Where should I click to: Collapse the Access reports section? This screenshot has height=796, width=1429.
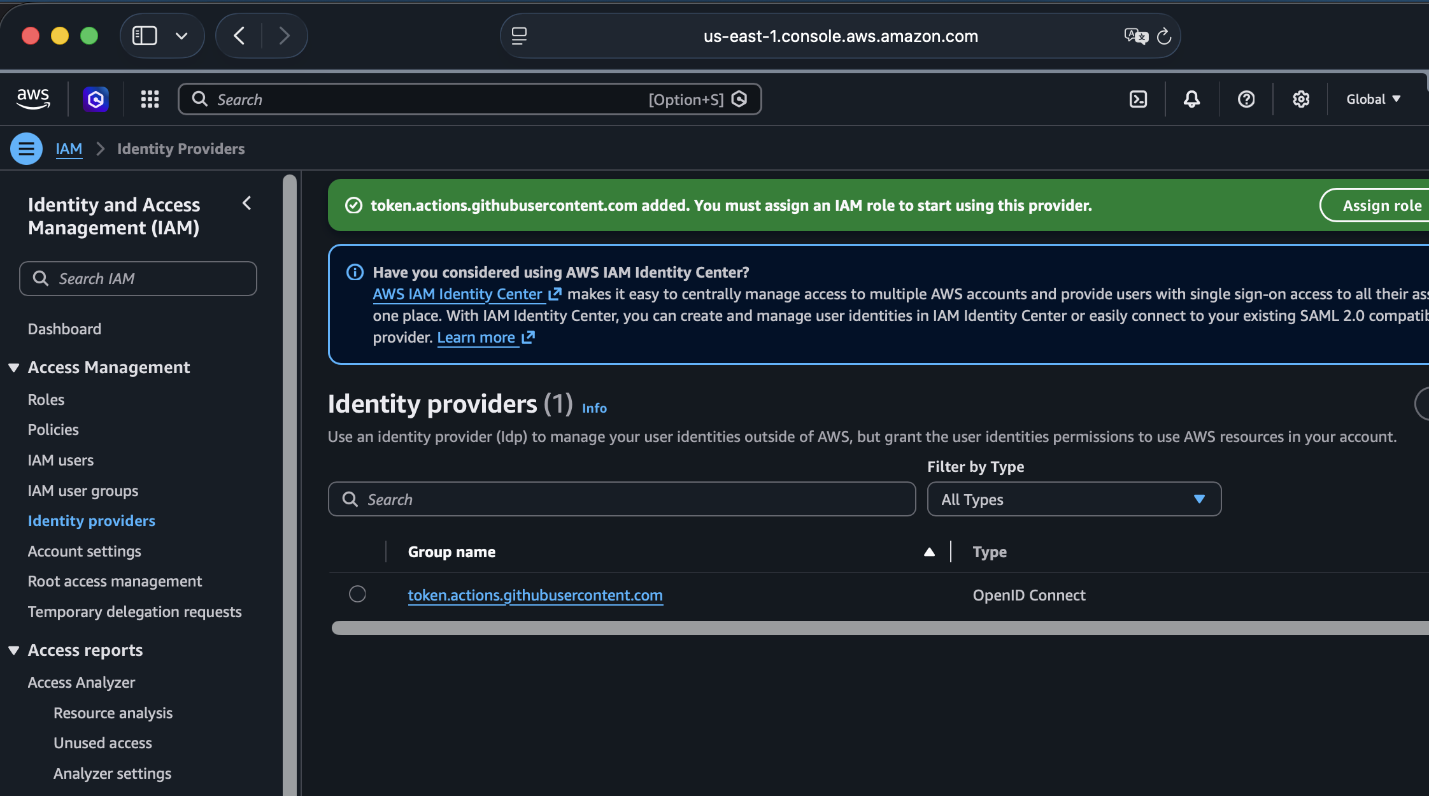[x=14, y=651]
